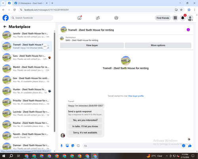Open the Chrome profile icon
198x159 pixels.
coord(189,10)
